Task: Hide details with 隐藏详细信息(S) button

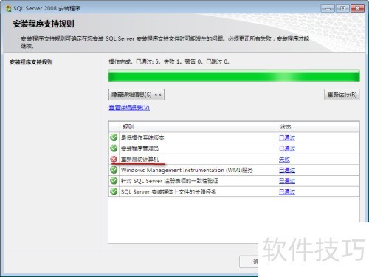Action: [137, 95]
